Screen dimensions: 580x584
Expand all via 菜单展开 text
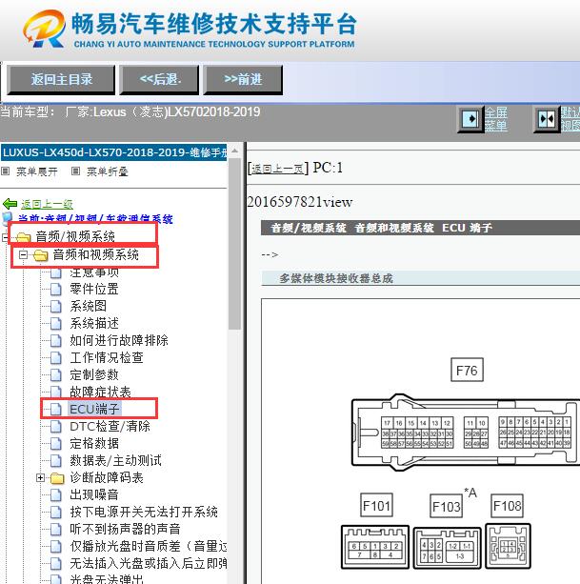tap(37, 171)
